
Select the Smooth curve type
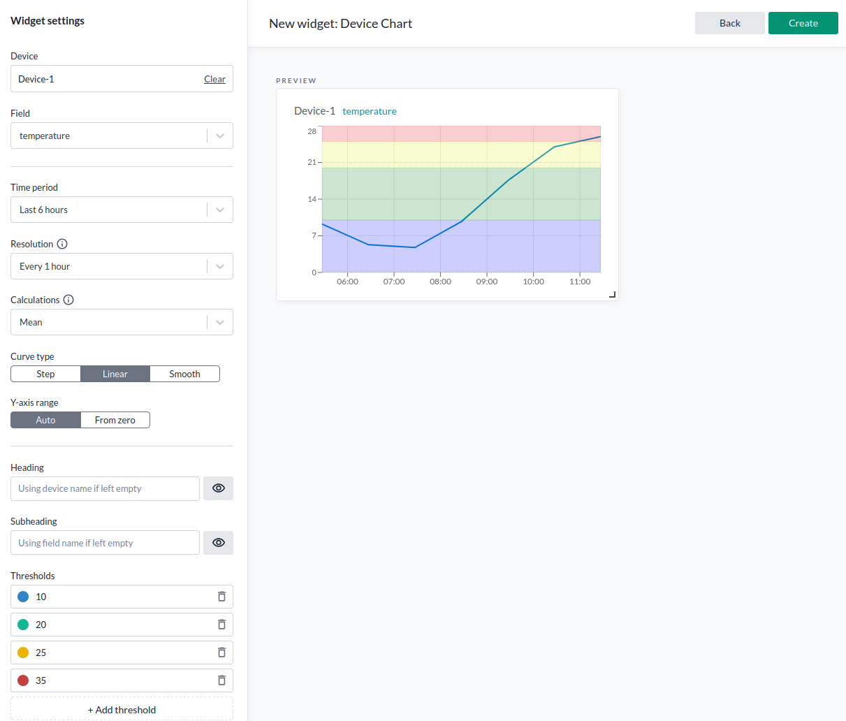[184, 374]
